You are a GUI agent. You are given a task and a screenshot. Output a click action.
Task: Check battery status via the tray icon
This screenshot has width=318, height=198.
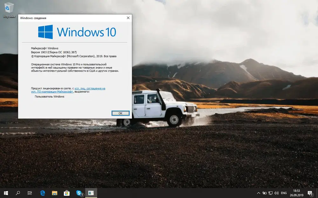coord(264,192)
